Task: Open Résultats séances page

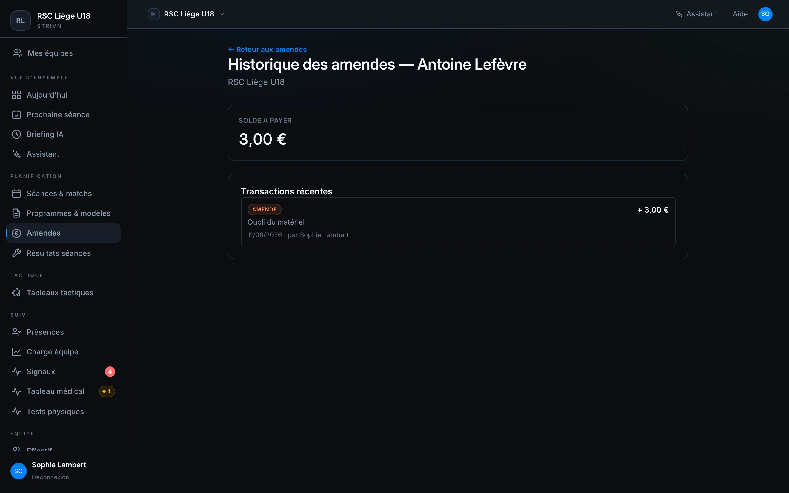Action: [x=63, y=253]
